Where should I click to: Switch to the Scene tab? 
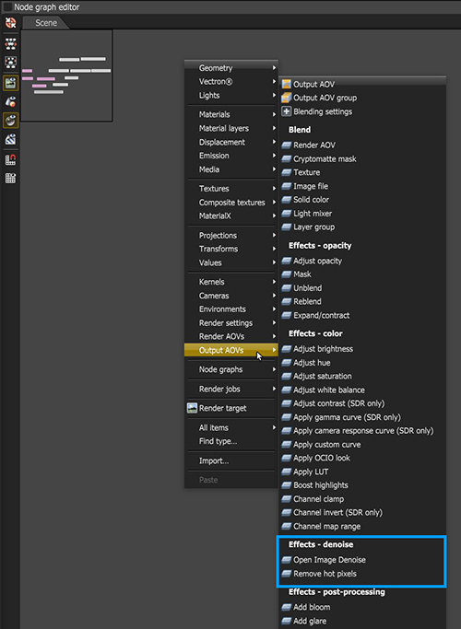click(45, 23)
